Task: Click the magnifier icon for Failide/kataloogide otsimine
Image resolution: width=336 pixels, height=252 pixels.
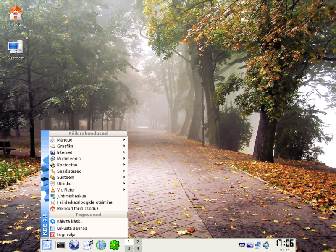Action: [53, 202]
